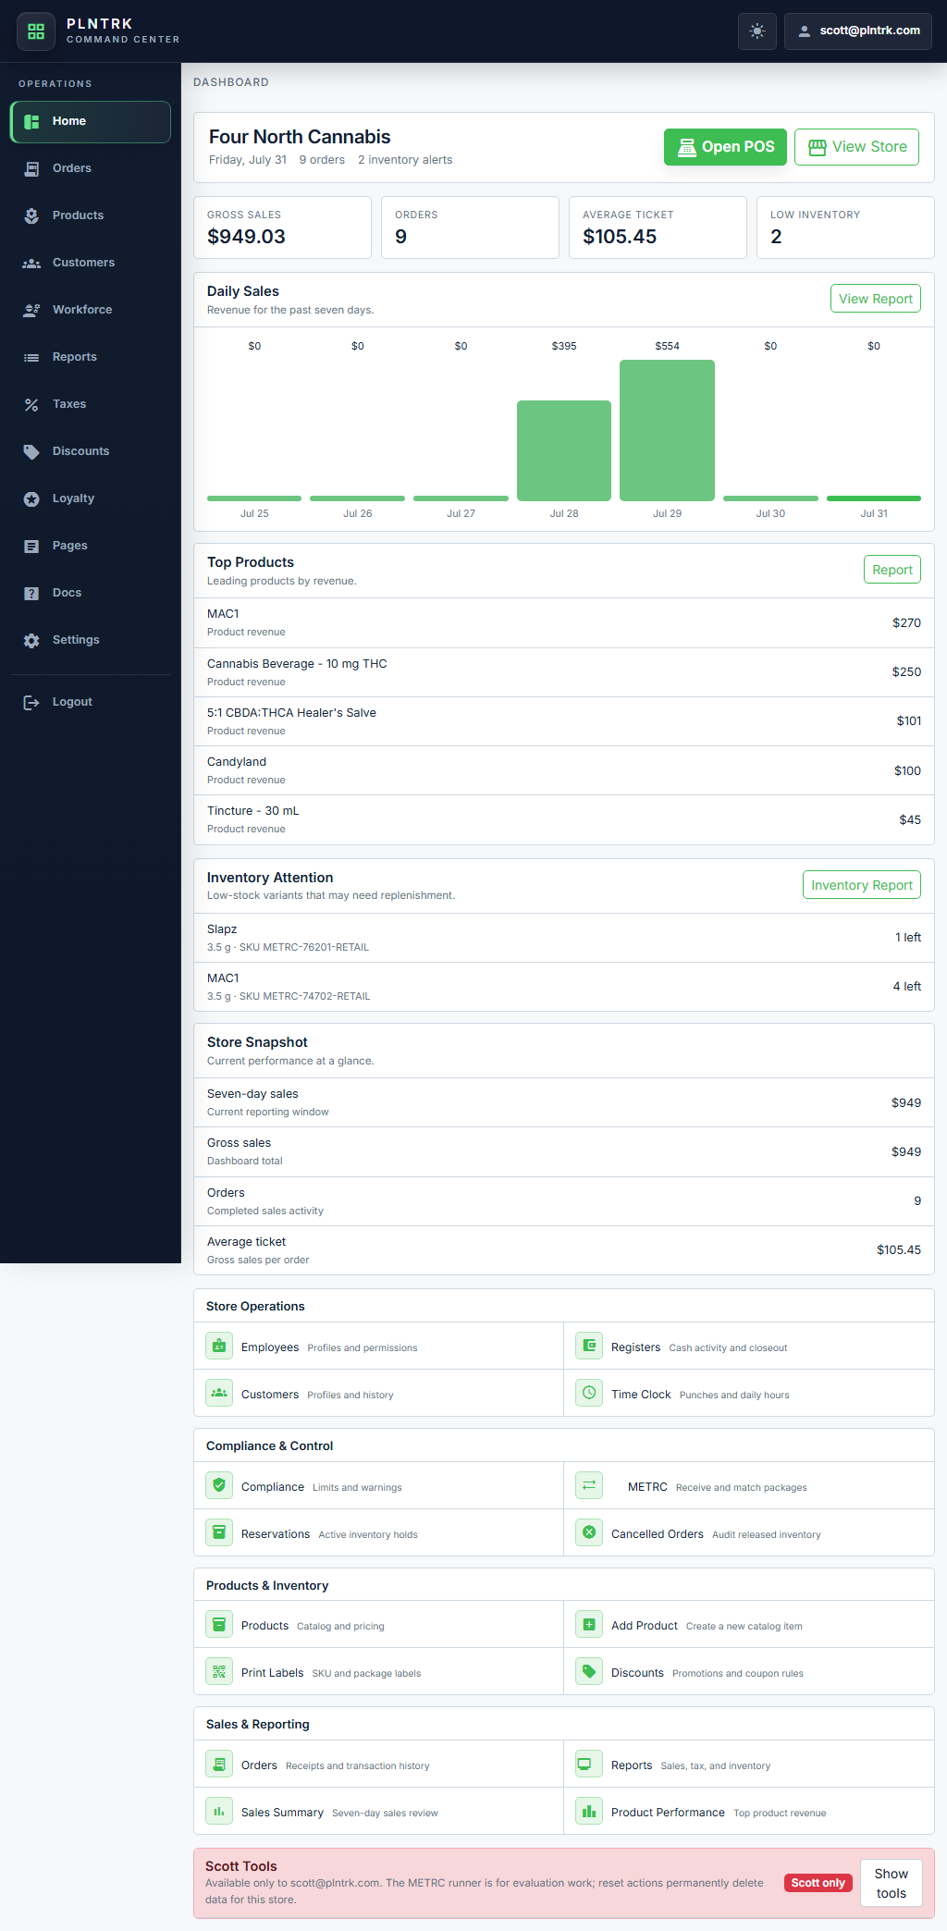Click the Cancelled Orders x icon
The image size is (947, 1931).
(589, 1533)
